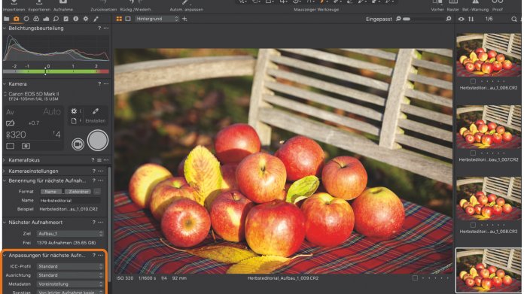Open the Output gear tool tab
524x294 pixels.
tap(86, 19)
